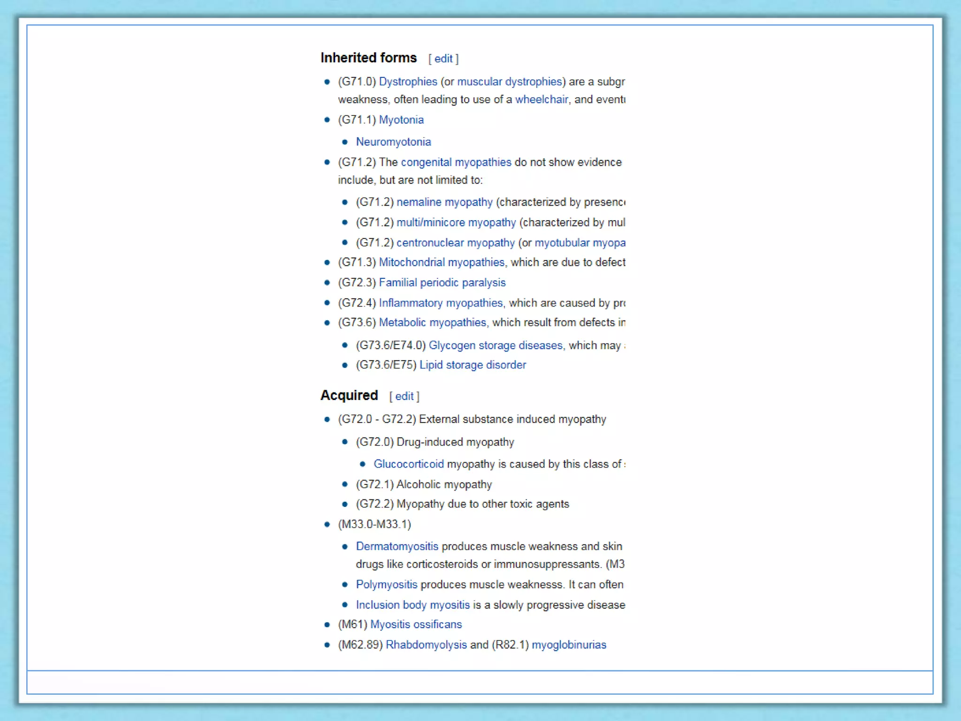
Task: Open the Rhabdomyolysis link
Action: [x=426, y=644]
